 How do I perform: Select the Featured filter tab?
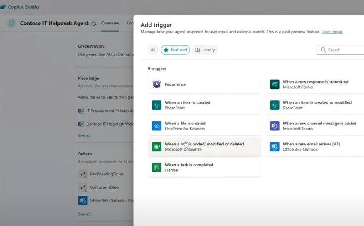[x=175, y=50]
